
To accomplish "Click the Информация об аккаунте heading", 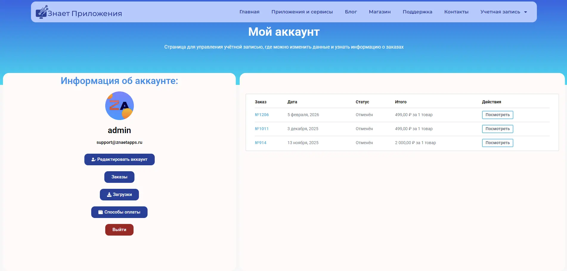I will [119, 81].
